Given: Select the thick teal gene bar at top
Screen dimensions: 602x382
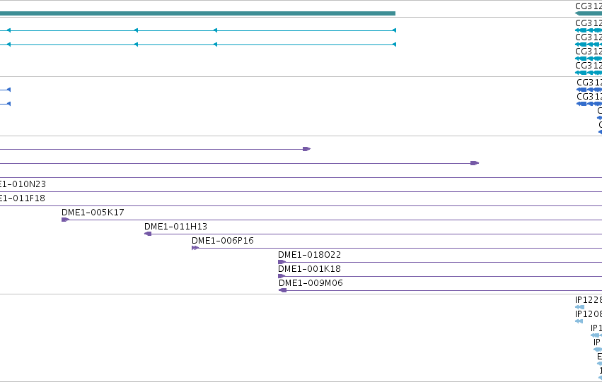Looking at the screenshot, I should click(198, 13).
